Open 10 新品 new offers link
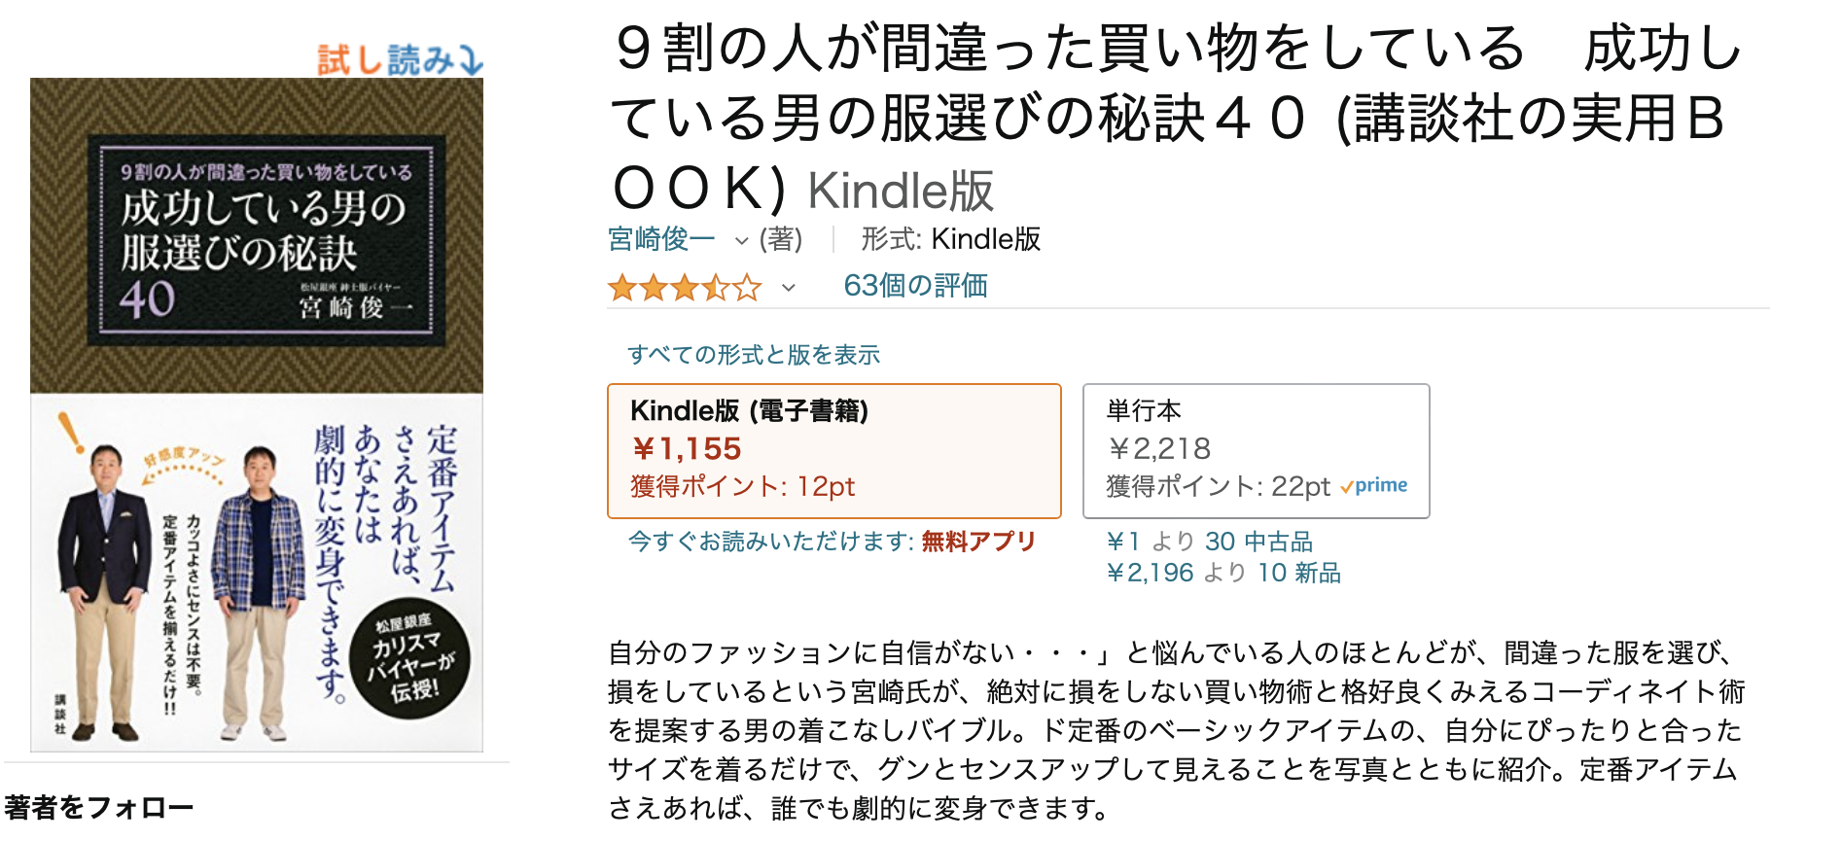Screen dimensions: 1842x841 pos(1298,573)
